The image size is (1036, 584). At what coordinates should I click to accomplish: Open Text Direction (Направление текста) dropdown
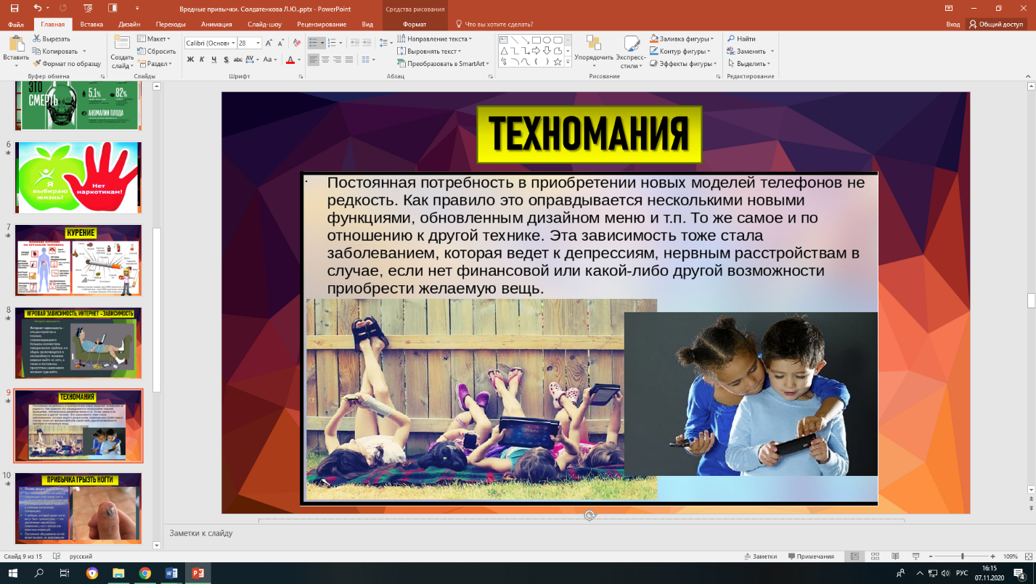434,39
